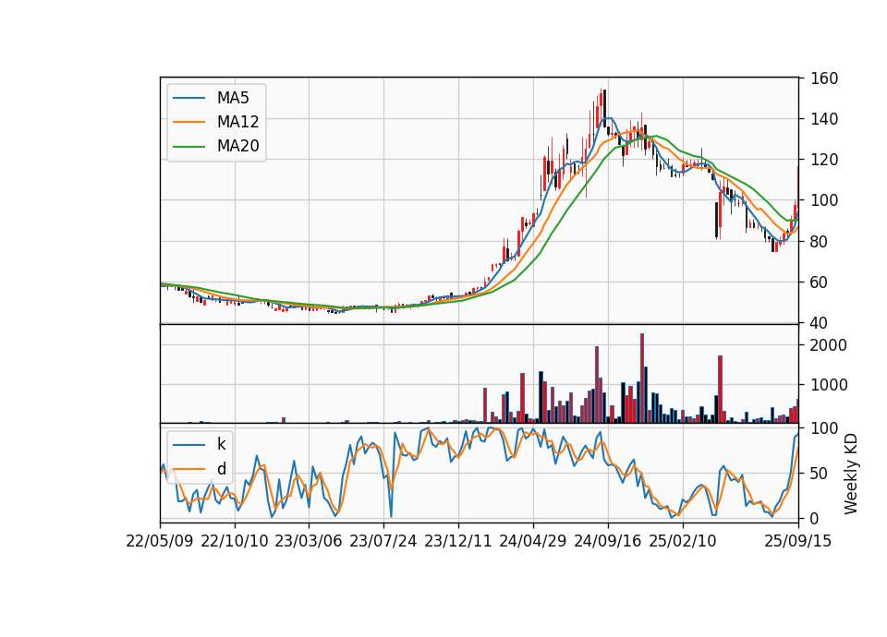887x637 pixels.
Task: Click the MA12 legend label
Action: pos(237,122)
